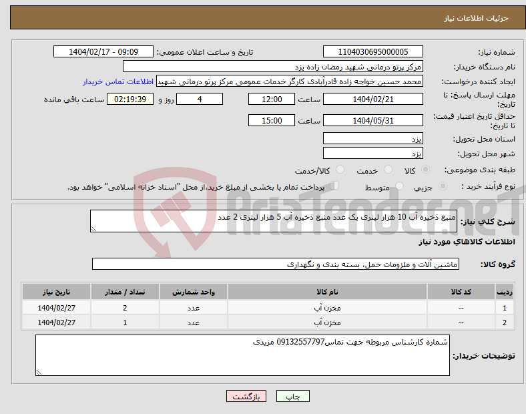Click the جزئیات اطلاعات نیاز page header
Image resolution: width=526 pixels, height=414 pixels.
click(x=476, y=18)
